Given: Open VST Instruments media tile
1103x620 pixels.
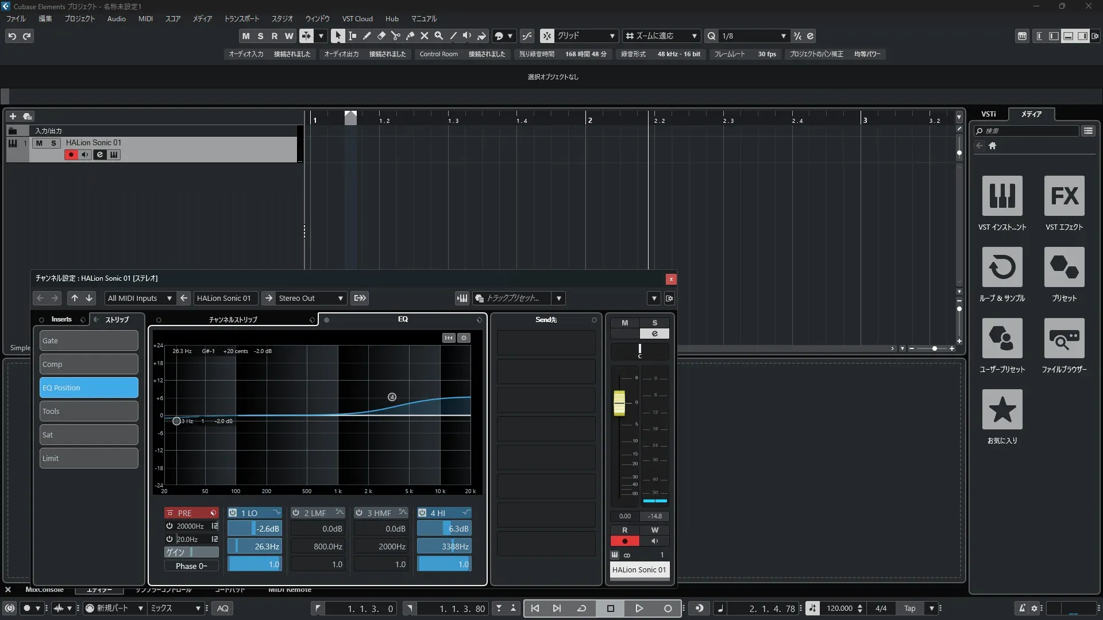Looking at the screenshot, I should click(1002, 196).
